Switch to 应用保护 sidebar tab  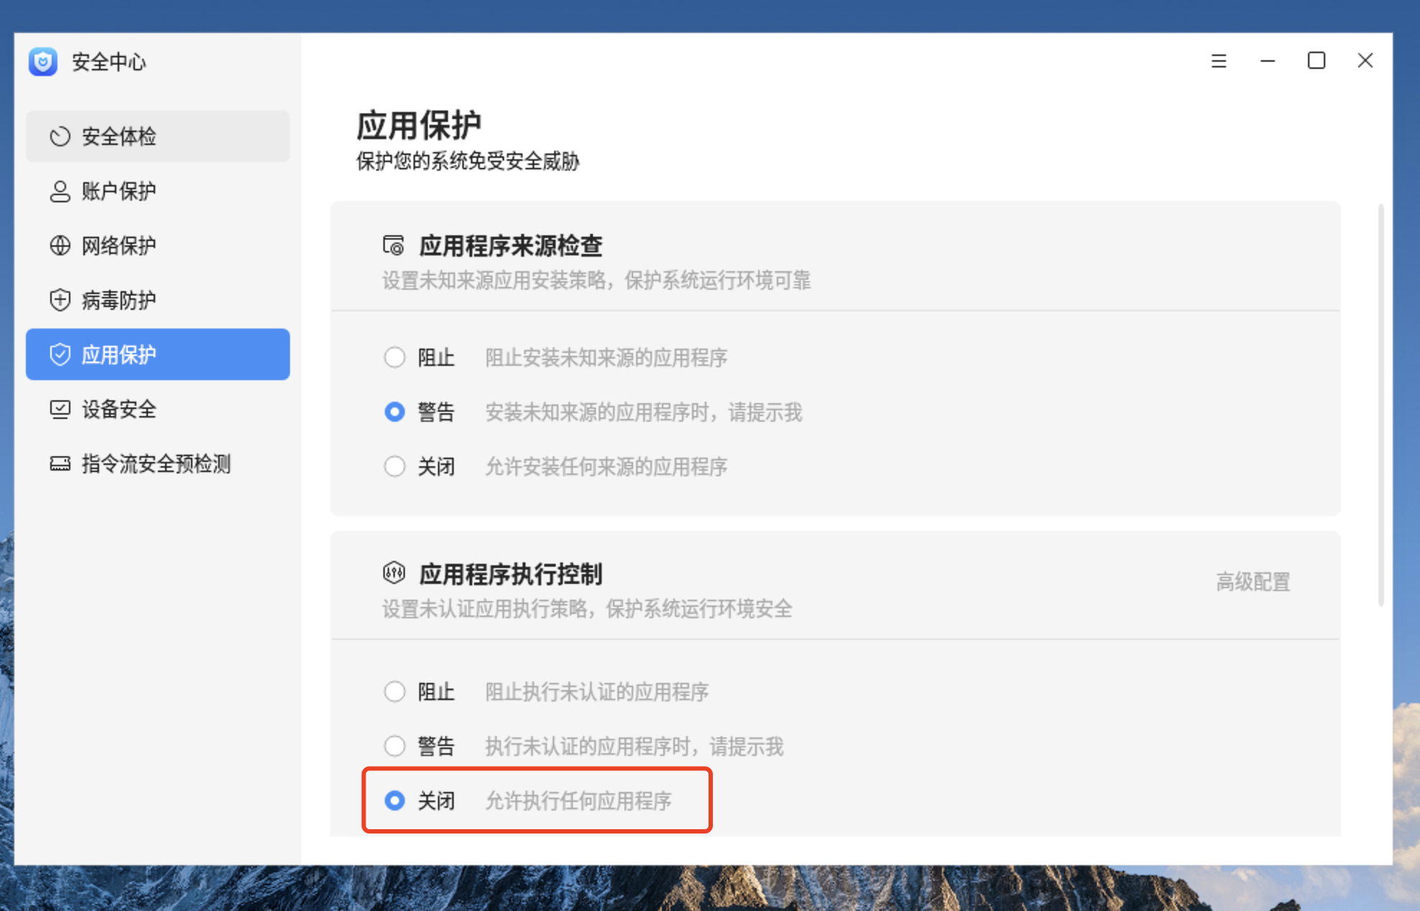(158, 354)
